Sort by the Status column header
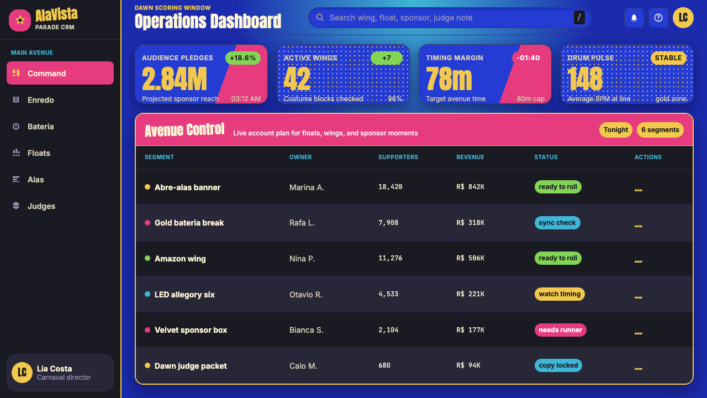This screenshot has width=707, height=398. click(546, 157)
